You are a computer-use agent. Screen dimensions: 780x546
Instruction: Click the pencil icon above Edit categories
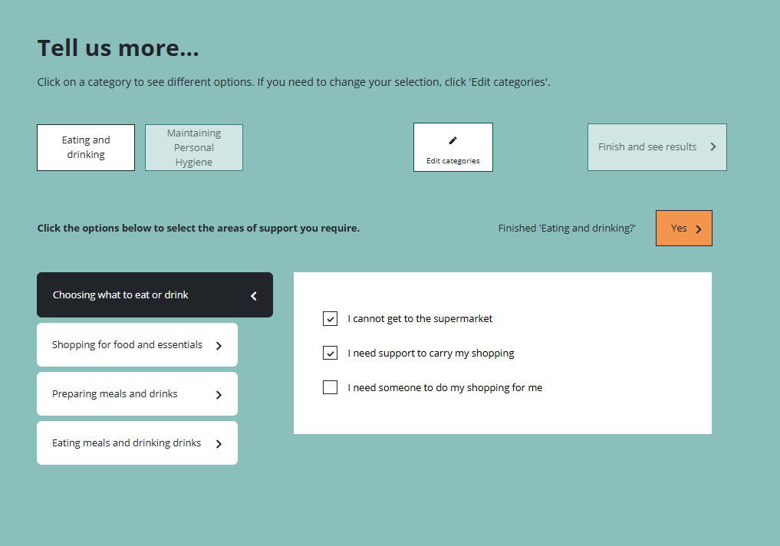click(453, 140)
